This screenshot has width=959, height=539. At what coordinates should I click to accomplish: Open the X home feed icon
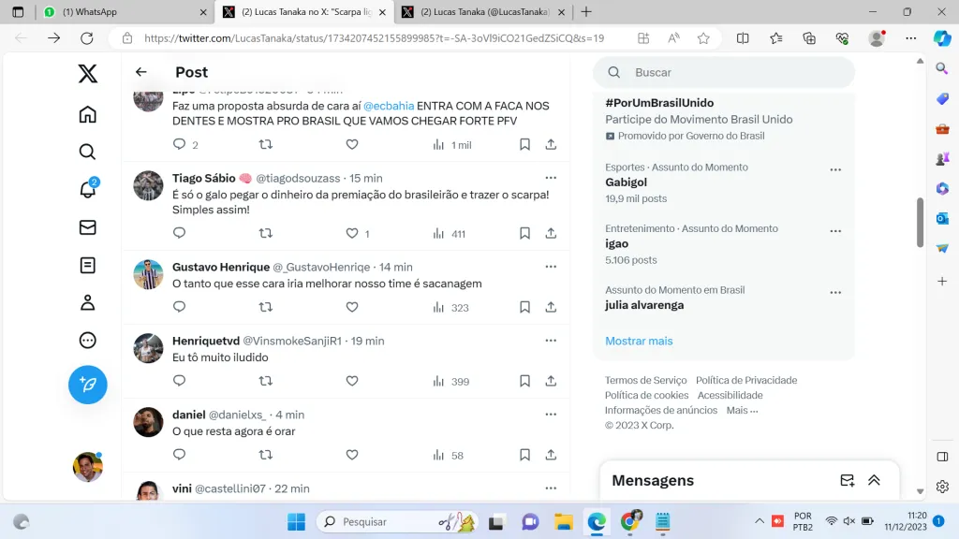87,114
